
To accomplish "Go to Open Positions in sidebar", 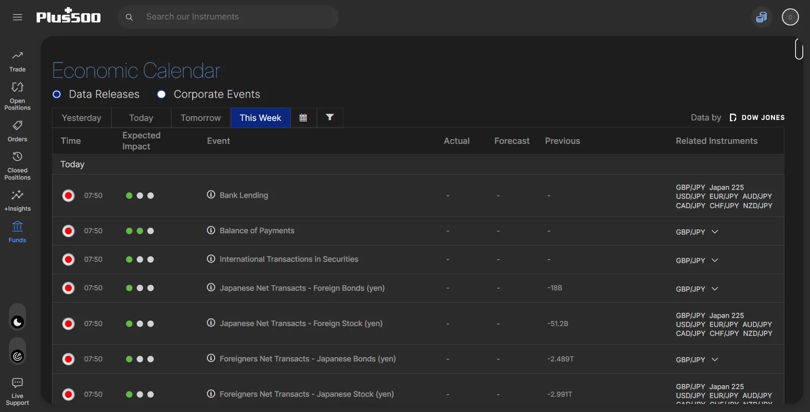I will tap(17, 96).
